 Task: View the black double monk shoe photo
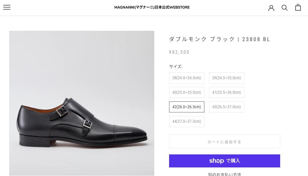click(82, 103)
